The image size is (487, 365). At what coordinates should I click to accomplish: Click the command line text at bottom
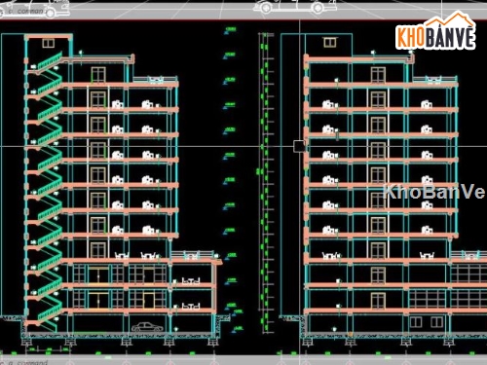pos(28,362)
